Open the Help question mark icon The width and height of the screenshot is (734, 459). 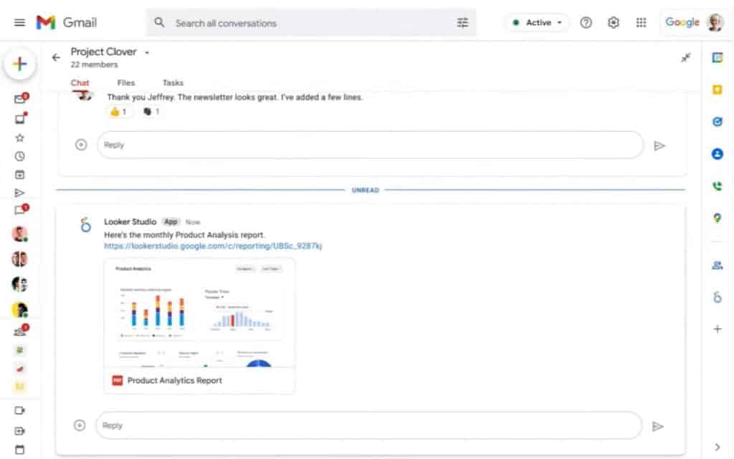click(x=586, y=22)
